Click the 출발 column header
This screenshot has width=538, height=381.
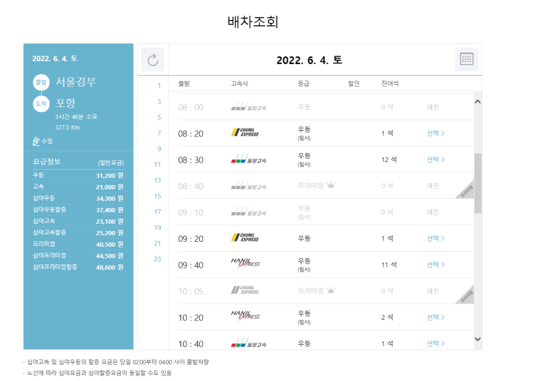click(184, 83)
